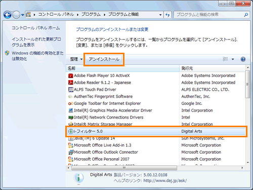This screenshot has width=253, height=190.
Task: Click the large i-Filter icon in details pane
Action: click(78, 178)
